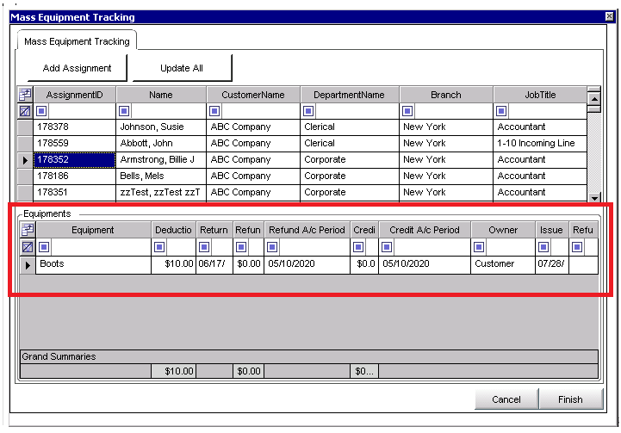
Task: Open DepartmentName filter operator icon
Action: point(308,111)
